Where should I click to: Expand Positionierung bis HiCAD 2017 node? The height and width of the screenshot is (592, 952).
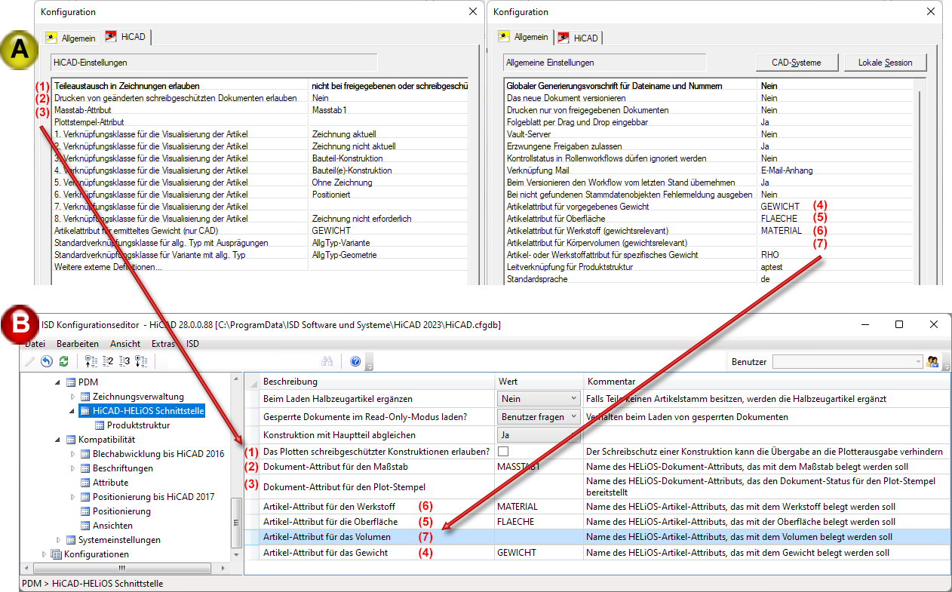[x=72, y=497]
